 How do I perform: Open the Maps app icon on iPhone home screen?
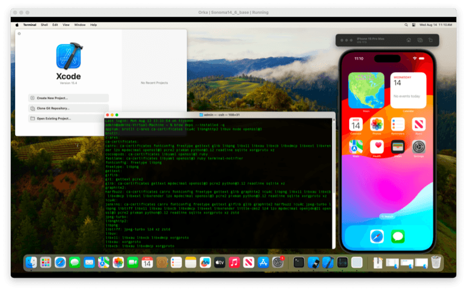point(356,146)
